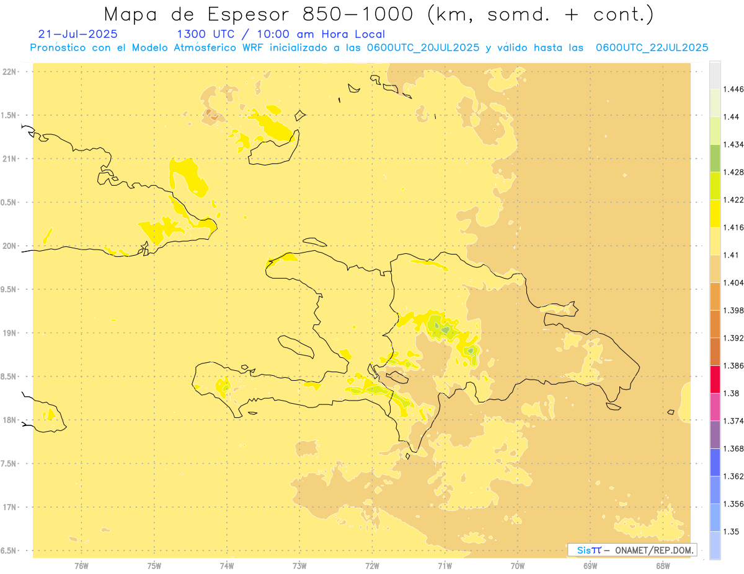This screenshot has height=574, width=744.
Task: Click the '1.386' legend value
Action: pyautogui.click(x=733, y=365)
